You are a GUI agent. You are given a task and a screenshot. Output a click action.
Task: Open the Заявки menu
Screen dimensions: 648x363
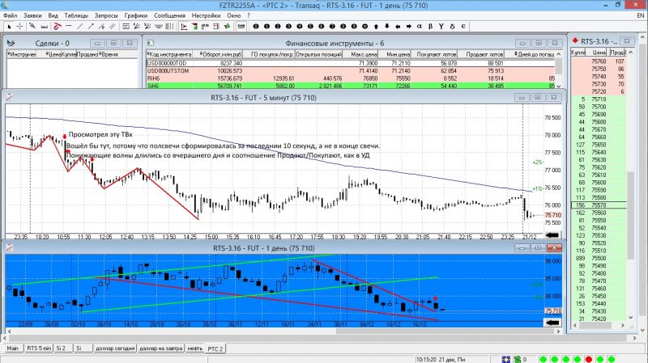click(32, 15)
